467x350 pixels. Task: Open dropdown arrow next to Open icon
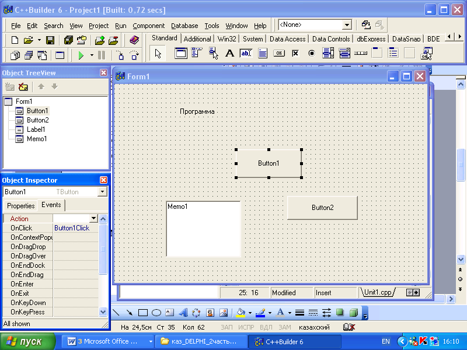click(39, 40)
